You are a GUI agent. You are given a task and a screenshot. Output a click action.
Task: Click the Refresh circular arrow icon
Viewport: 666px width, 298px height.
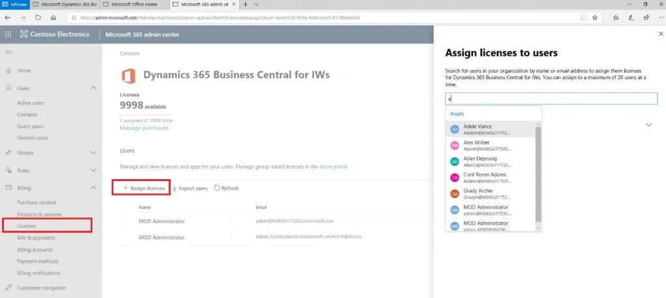[217, 188]
